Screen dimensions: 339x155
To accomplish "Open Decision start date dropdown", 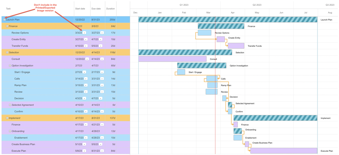I will click(x=84, y=98).
